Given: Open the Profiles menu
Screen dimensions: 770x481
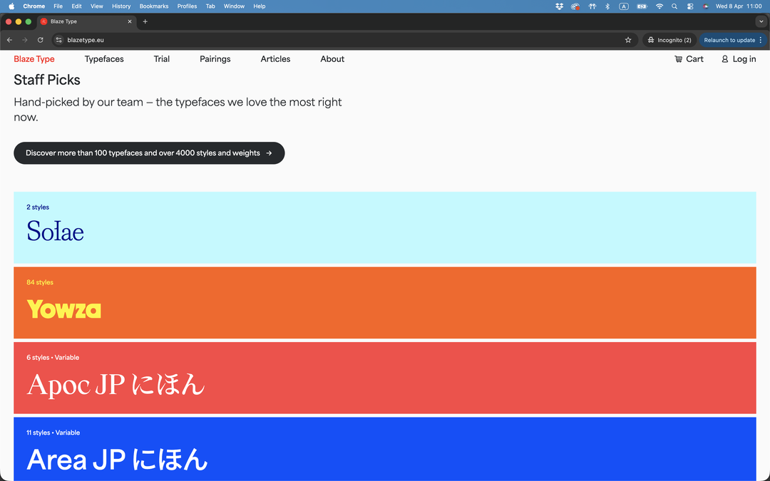Looking at the screenshot, I should [187, 6].
